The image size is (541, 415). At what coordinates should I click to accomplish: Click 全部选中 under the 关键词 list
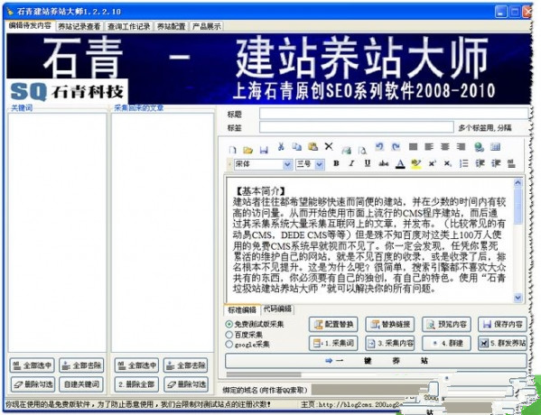click(33, 365)
